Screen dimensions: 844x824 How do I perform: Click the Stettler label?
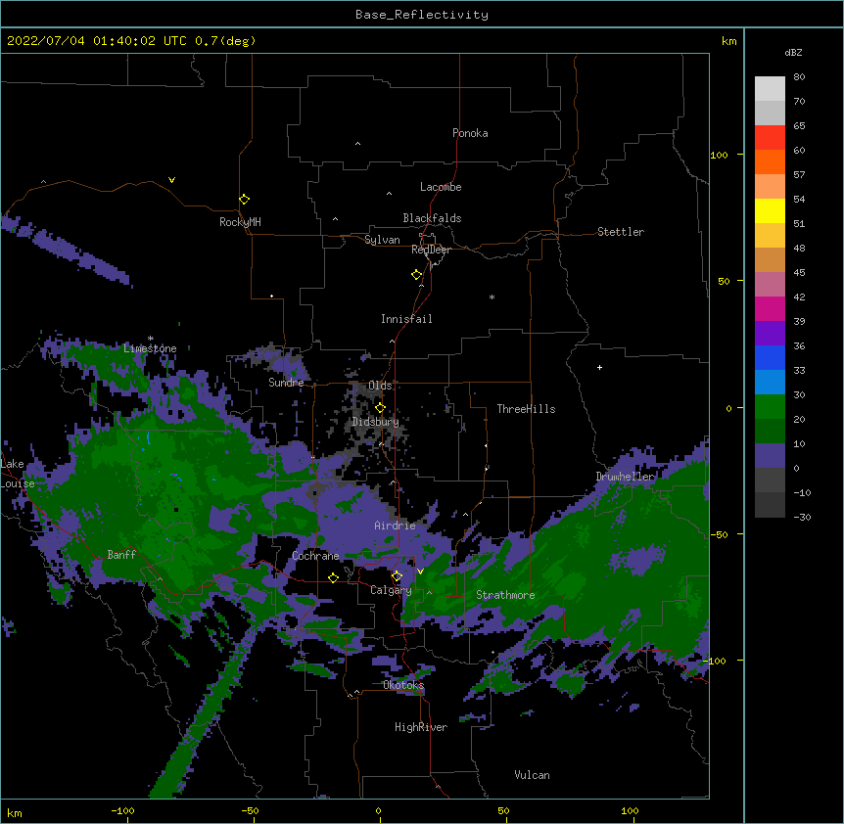pyautogui.click(x=620, y=232)
